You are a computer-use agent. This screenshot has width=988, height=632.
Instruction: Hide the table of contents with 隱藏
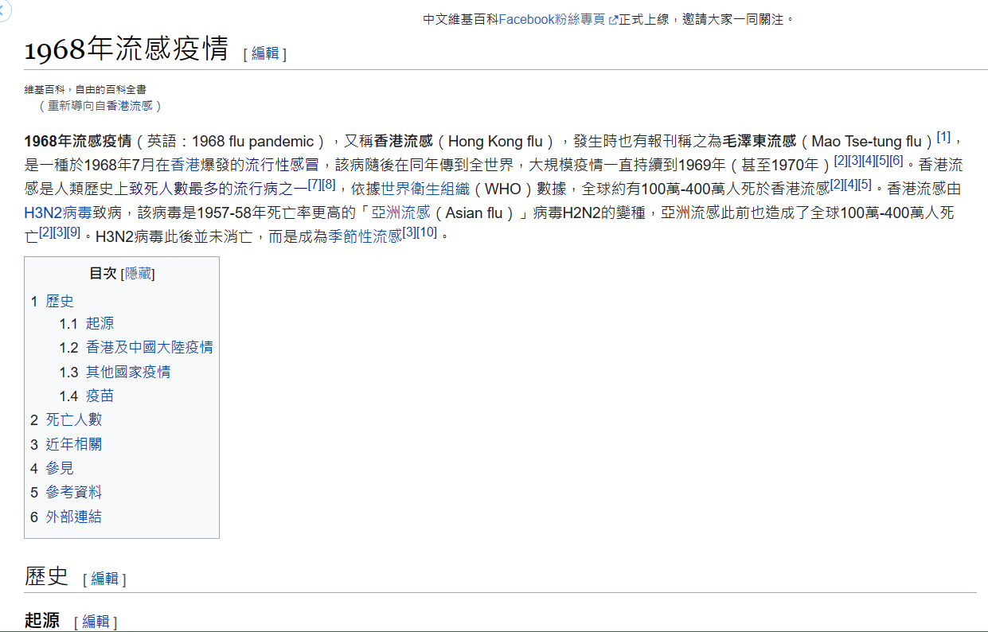pyautogui.click(x=138, y=274)
